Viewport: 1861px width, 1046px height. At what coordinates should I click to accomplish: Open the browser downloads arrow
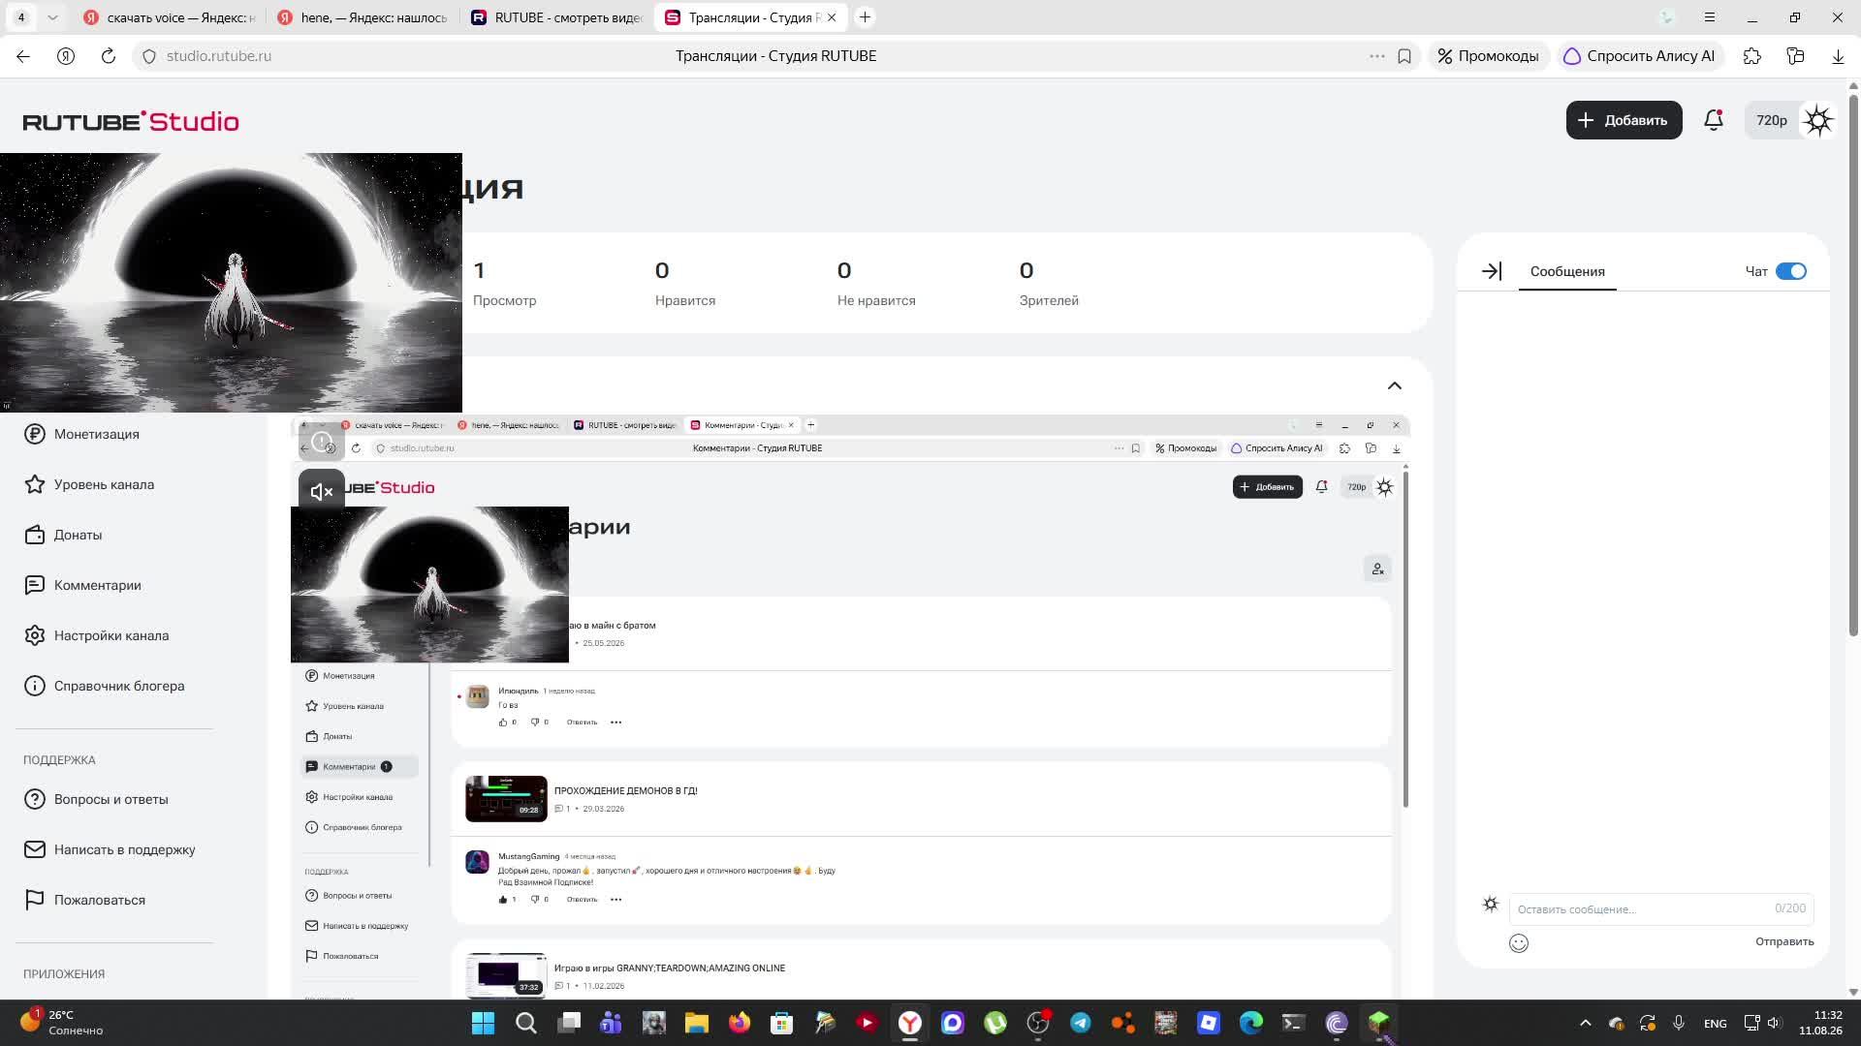point(1838,56)
